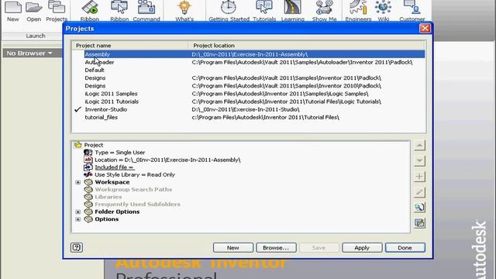
Task: Click the edit pencil side button
Action: (x=419, y=192)
